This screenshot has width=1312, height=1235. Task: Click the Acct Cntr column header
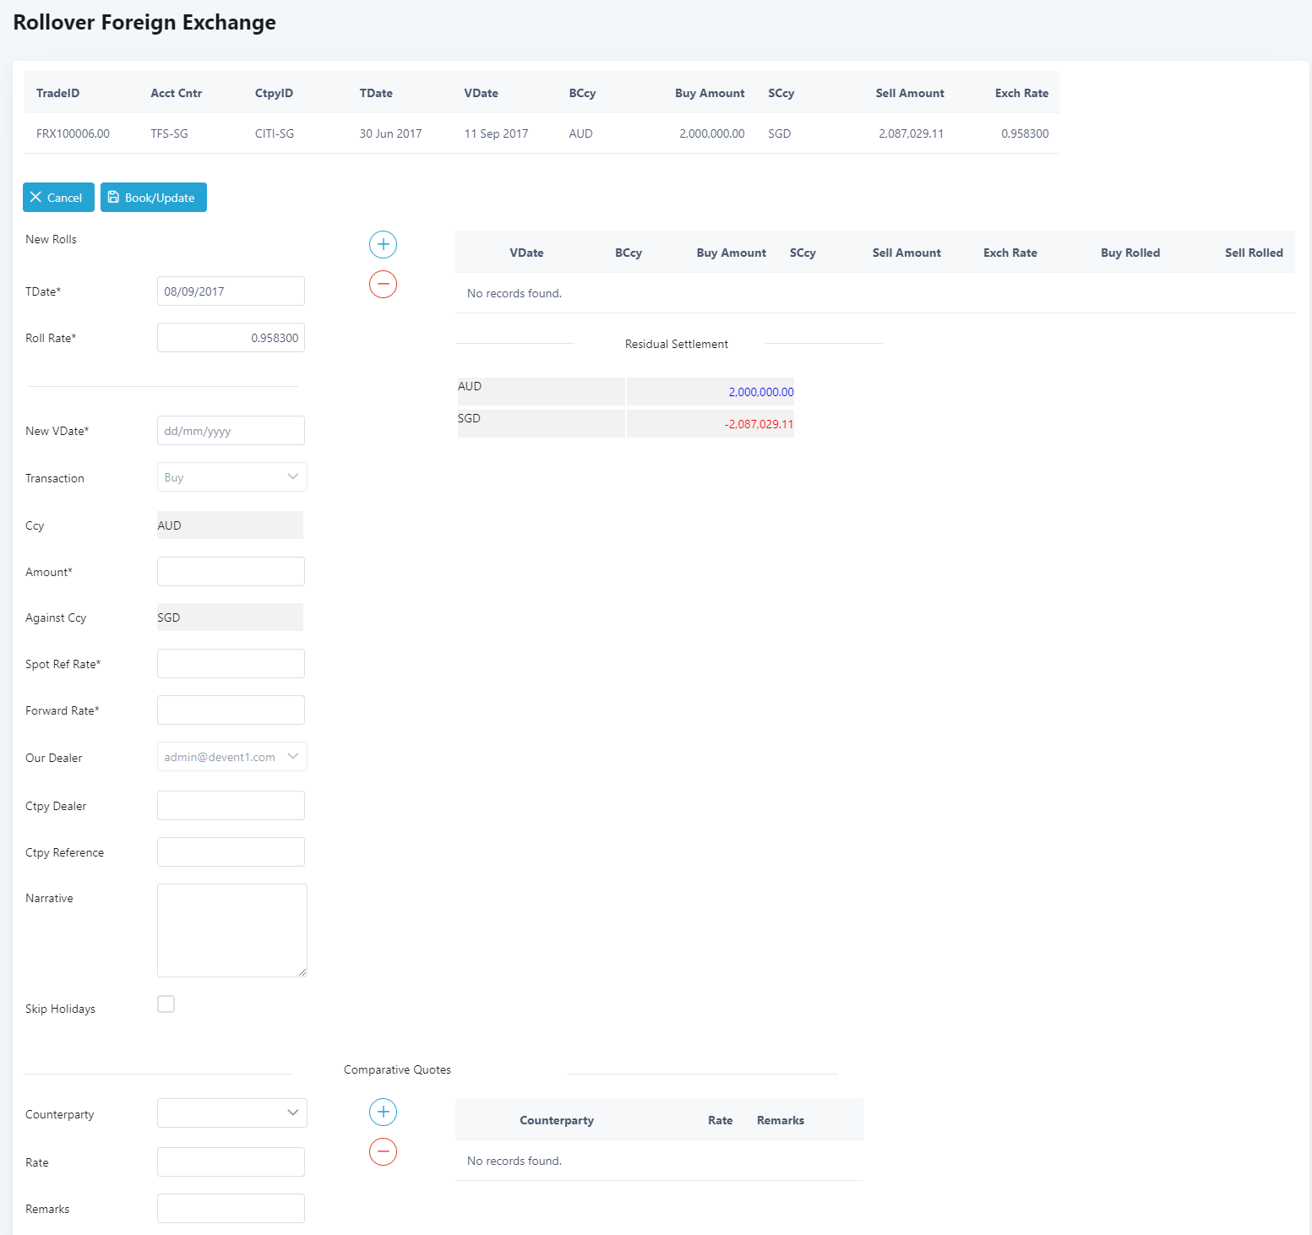[x=176, y=93]
